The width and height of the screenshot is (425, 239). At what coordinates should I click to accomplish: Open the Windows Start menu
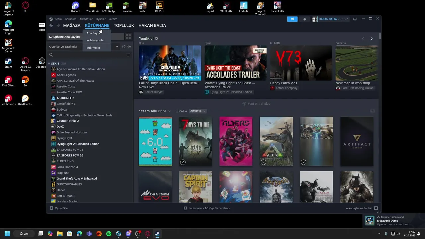(7, 234)
